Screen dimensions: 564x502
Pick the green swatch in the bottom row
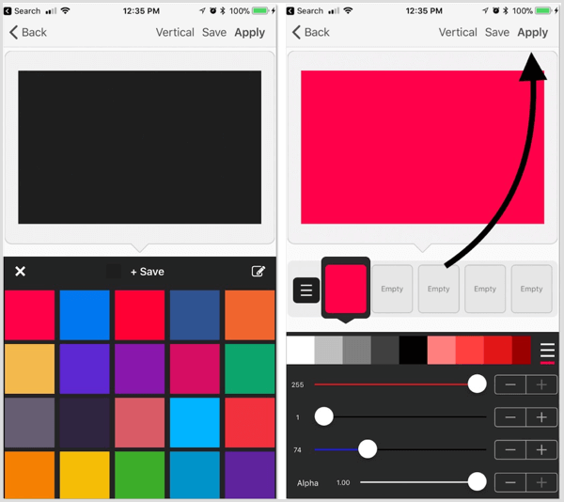click(139, 475)
